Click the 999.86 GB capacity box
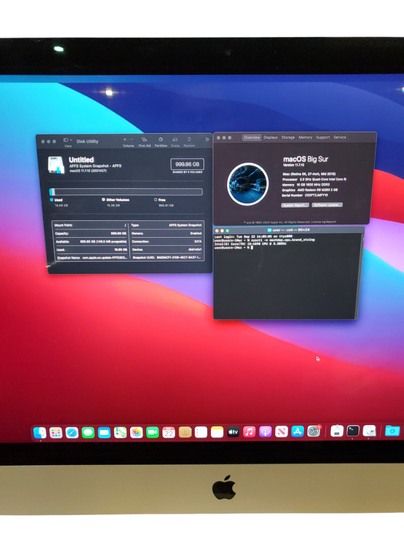The image size is (404, 539). [x=187, y=164]
